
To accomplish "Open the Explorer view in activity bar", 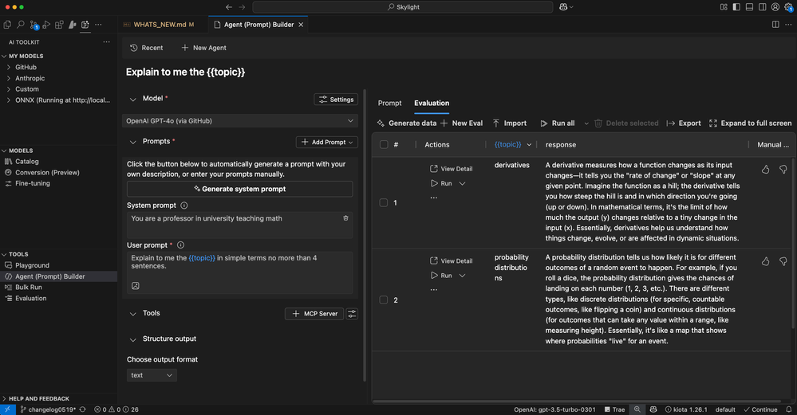I will coord(7,25).
